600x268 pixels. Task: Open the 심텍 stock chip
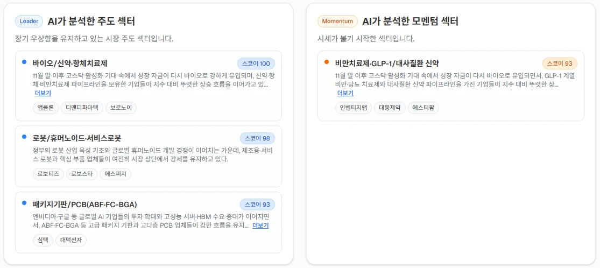[43, 240]
